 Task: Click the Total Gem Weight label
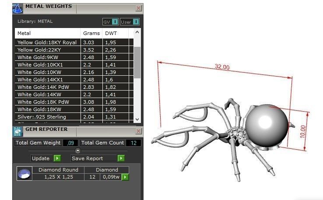38,143
